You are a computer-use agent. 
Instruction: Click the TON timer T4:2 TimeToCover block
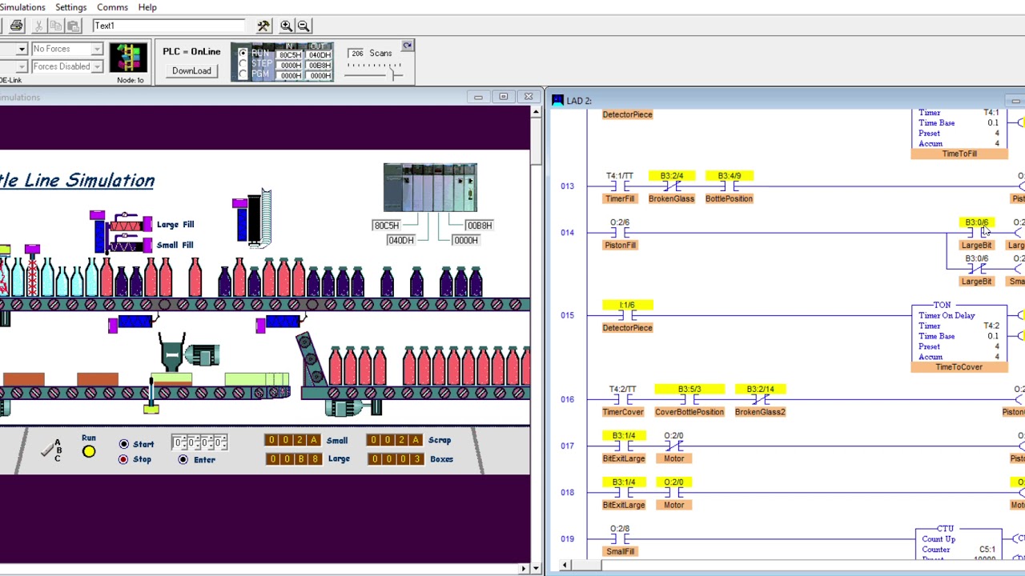959,337
